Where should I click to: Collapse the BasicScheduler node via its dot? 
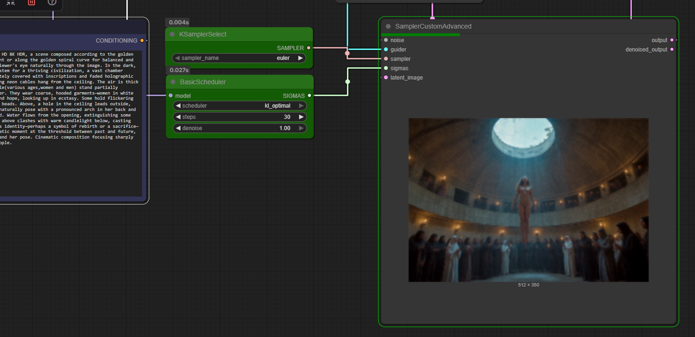[x=173, y=82]
